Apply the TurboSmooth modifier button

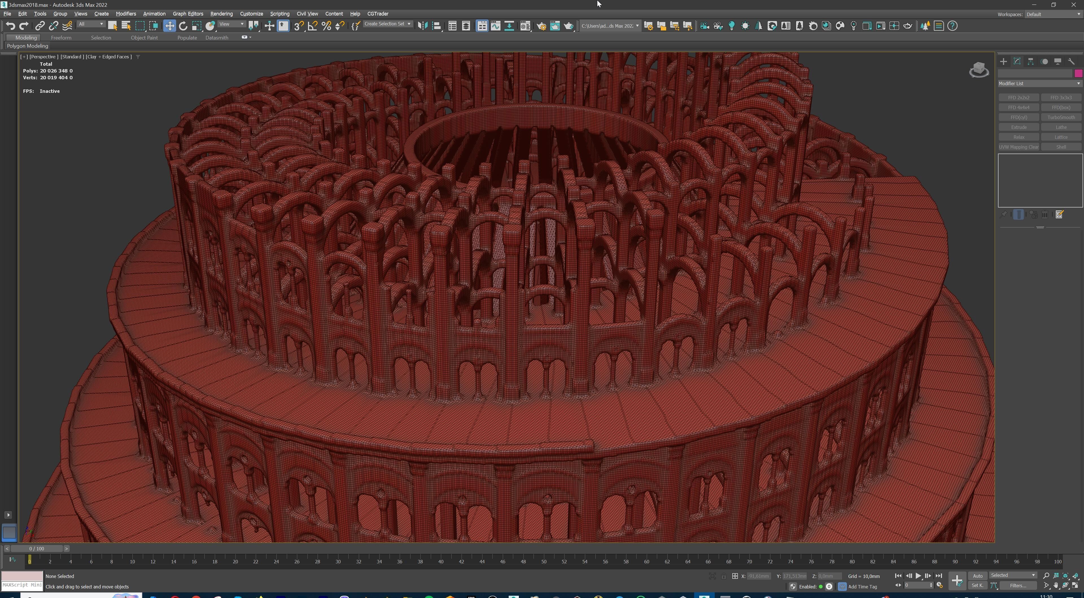(1061, 117)
